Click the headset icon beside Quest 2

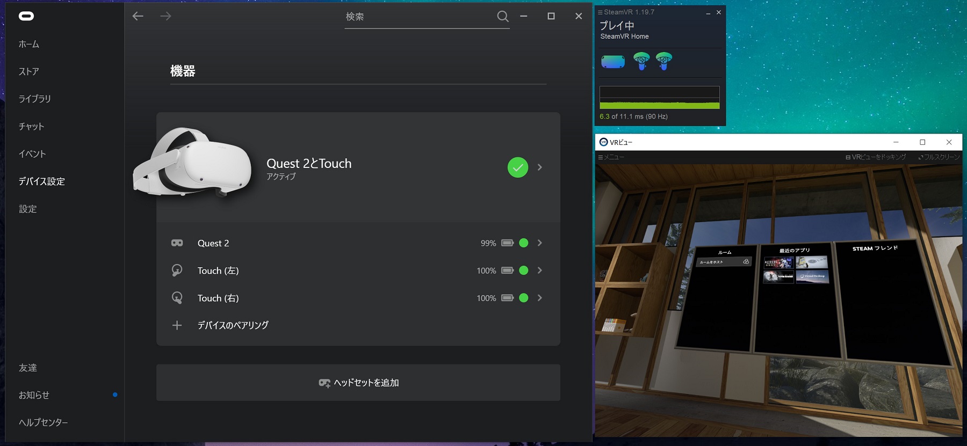click(x=177, y=243)
